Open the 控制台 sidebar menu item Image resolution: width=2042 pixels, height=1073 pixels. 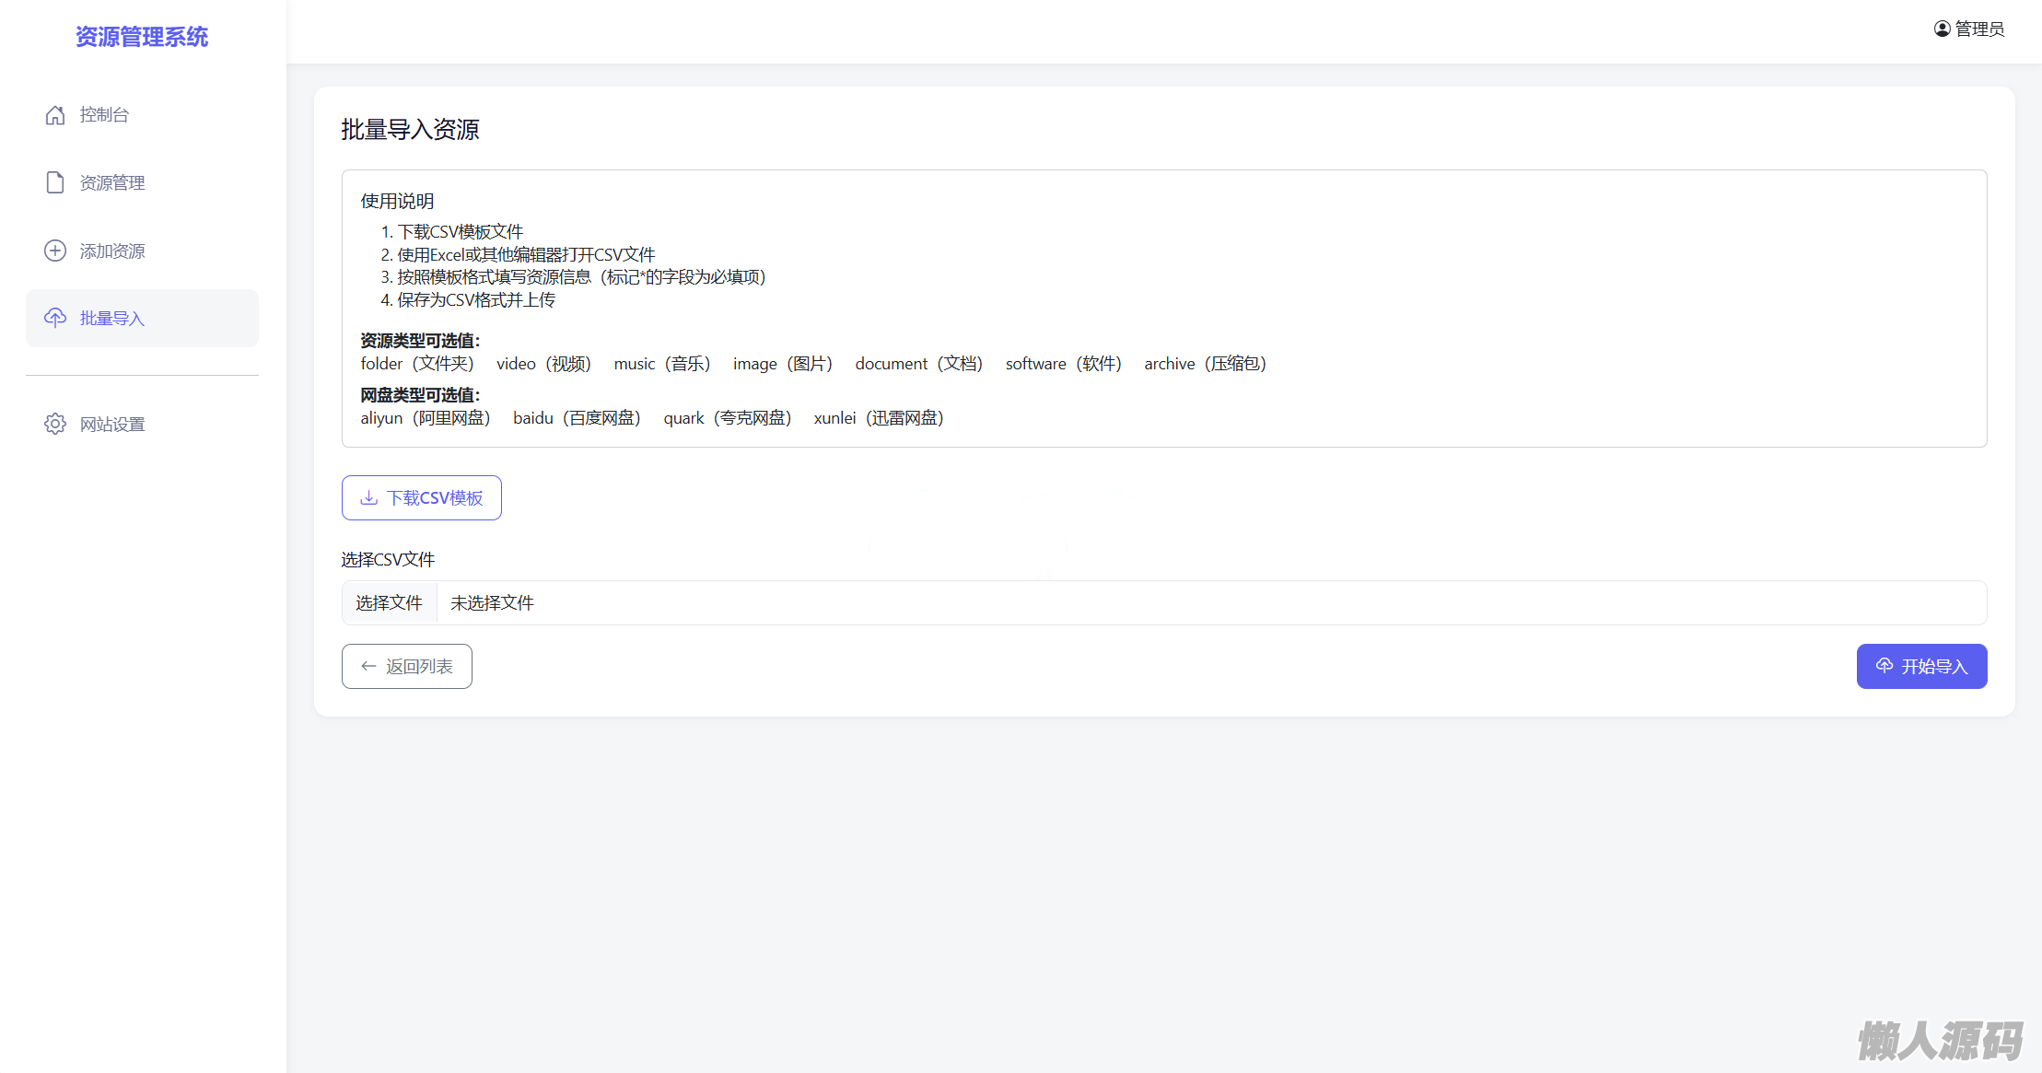(x=104, y=115)
